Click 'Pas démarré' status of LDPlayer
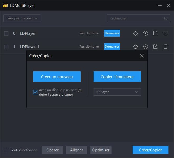The image size is (174, 158). point(89,33)
